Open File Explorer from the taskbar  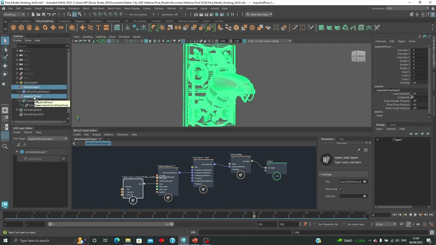pos(128,241)
